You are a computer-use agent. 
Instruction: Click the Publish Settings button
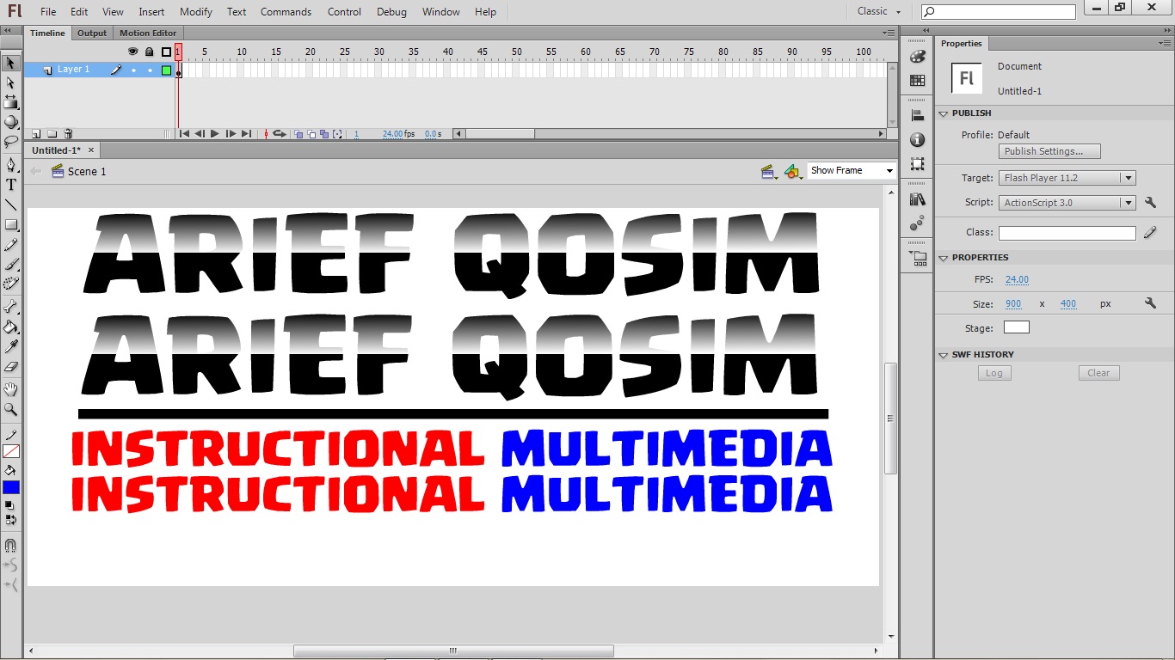[x=1049, y=151]
